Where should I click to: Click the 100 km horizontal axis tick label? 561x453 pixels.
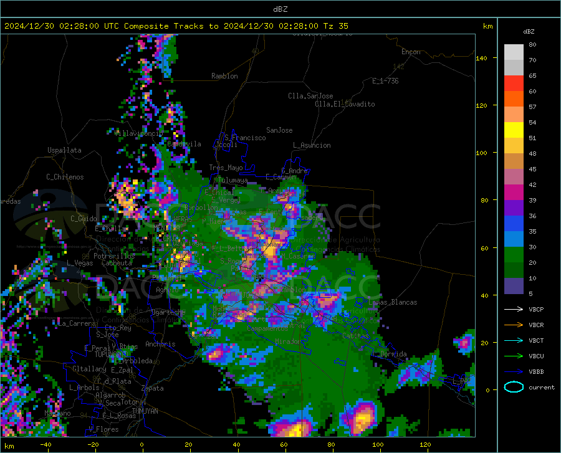point(378,444)
